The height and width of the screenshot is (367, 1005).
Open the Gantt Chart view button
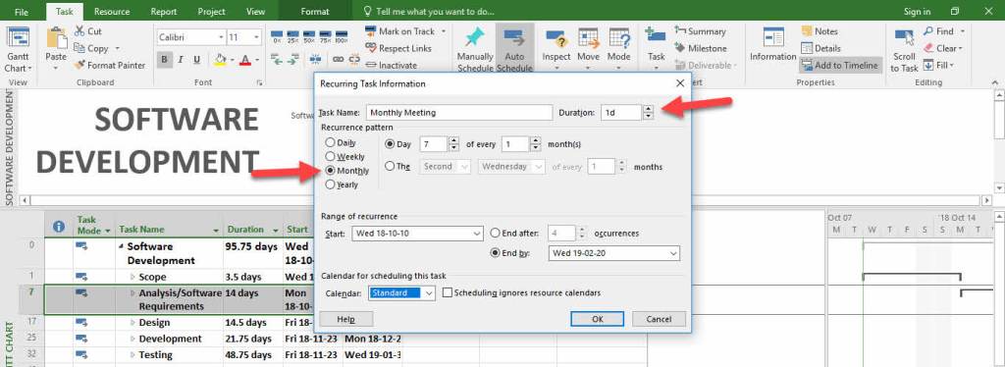point(18,50)
